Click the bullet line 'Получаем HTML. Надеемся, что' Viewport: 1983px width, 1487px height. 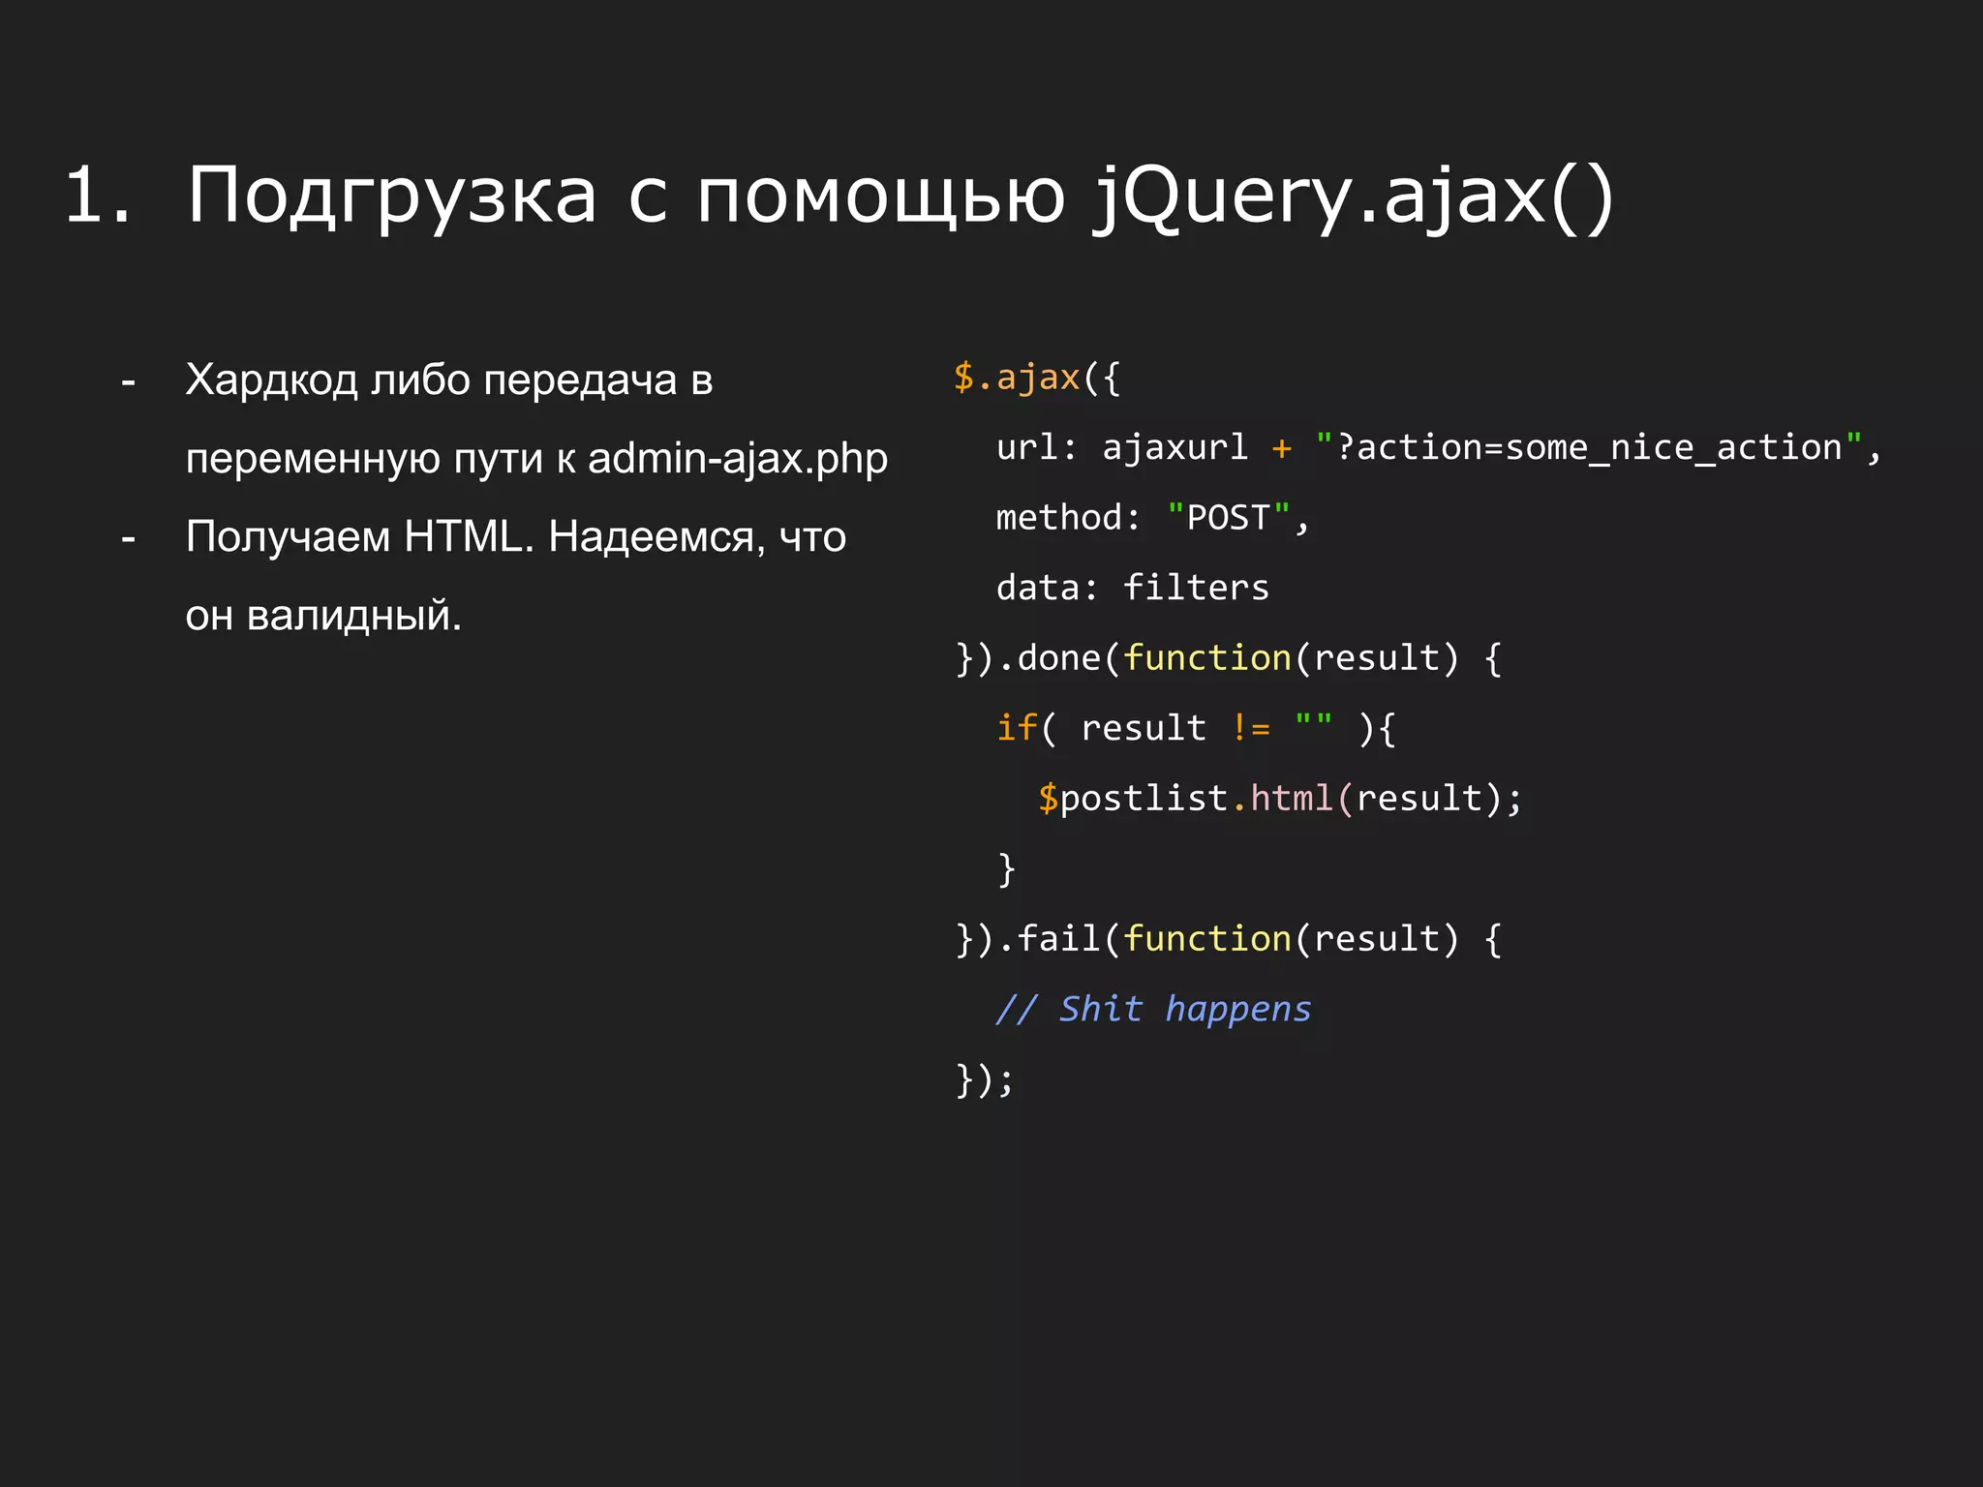click(516, 536)
